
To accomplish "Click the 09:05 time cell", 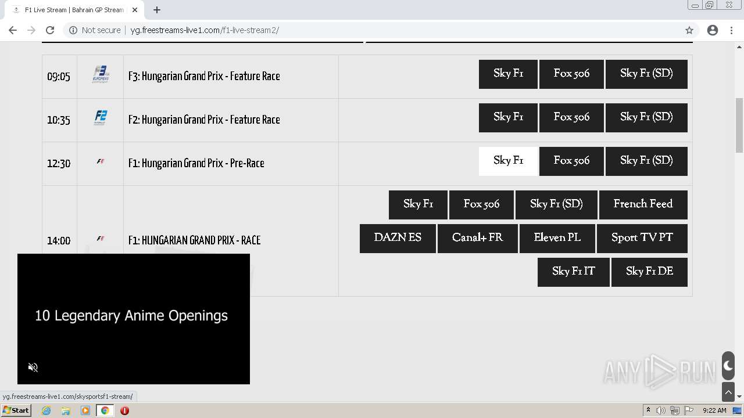I will [x=59, y=77].
